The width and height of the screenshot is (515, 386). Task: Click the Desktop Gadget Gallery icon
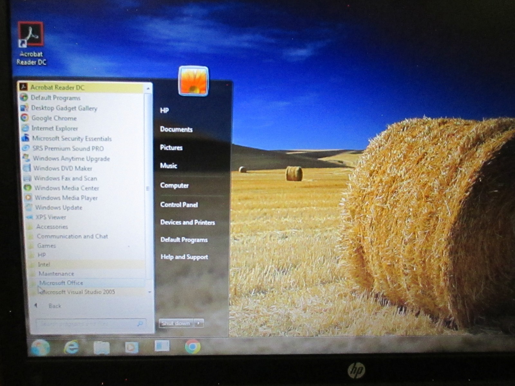[24, 107]
